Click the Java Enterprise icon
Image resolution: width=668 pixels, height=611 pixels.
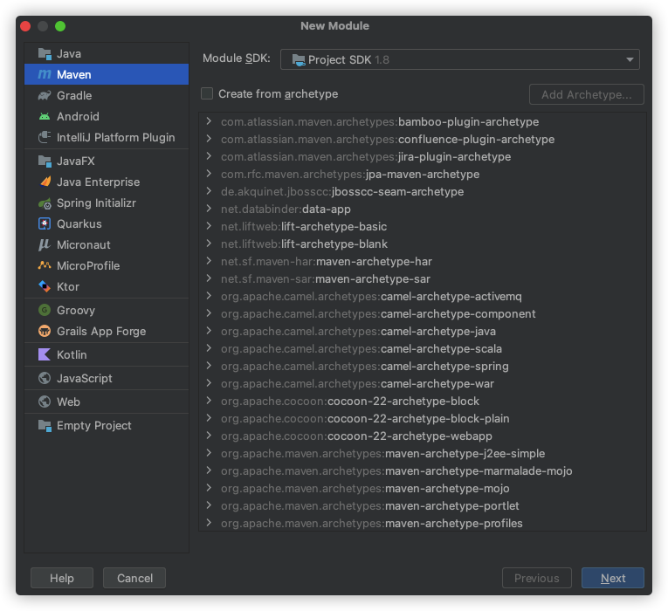click(45, 182)
